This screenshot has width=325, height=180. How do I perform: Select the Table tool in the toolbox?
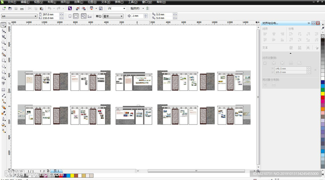[x=3, y=90]
